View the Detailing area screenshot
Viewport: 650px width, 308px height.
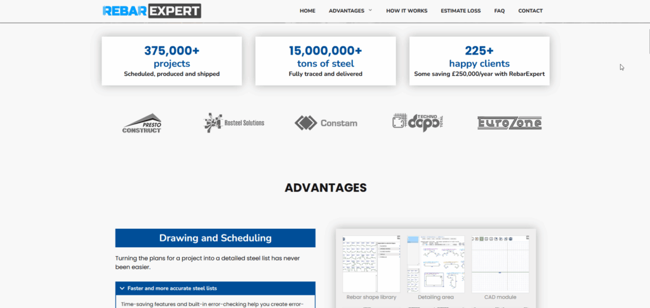435,264
